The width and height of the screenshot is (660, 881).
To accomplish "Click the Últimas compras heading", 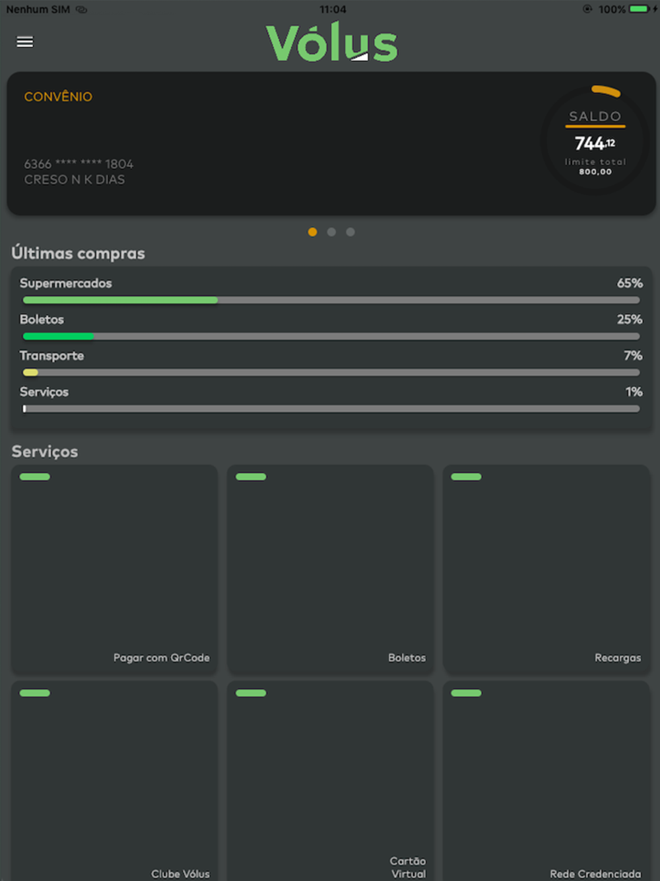I will [x=78, y=253].
